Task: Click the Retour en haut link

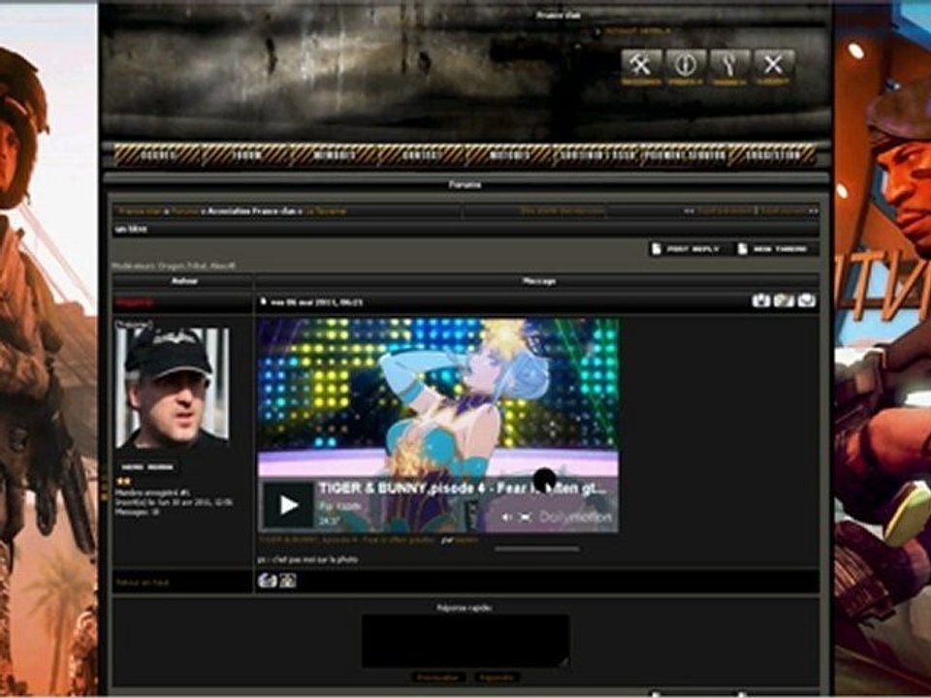Action: (x=143, y=583)
